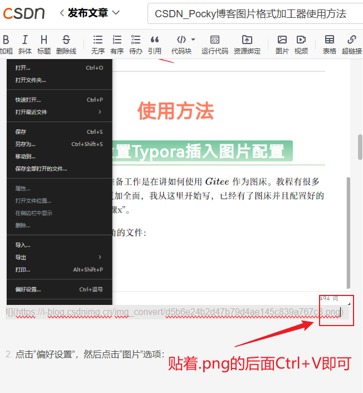Insert an image with 图片 tool
Viewport: 363px width, 393px height.
click(x=282, y=45)
